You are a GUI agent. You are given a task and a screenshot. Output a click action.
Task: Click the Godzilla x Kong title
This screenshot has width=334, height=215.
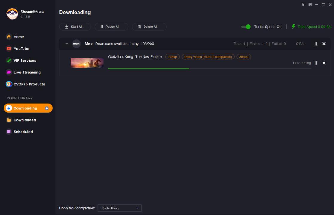tap(135, 57)
